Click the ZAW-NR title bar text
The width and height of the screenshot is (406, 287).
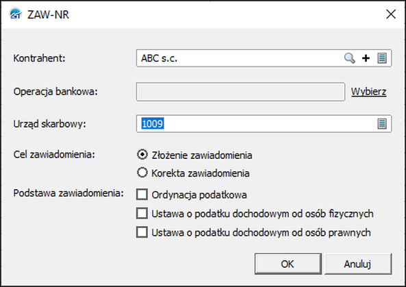tap(48, 14)
